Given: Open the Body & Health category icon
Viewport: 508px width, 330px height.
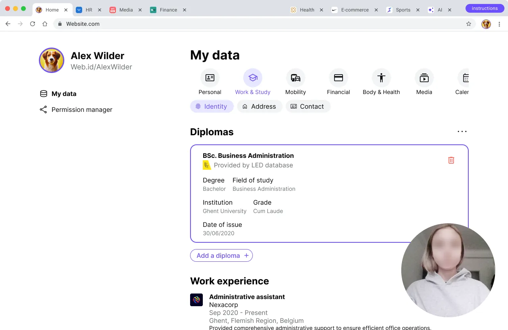Looking at the screenshot, I should tap(381, 78).
